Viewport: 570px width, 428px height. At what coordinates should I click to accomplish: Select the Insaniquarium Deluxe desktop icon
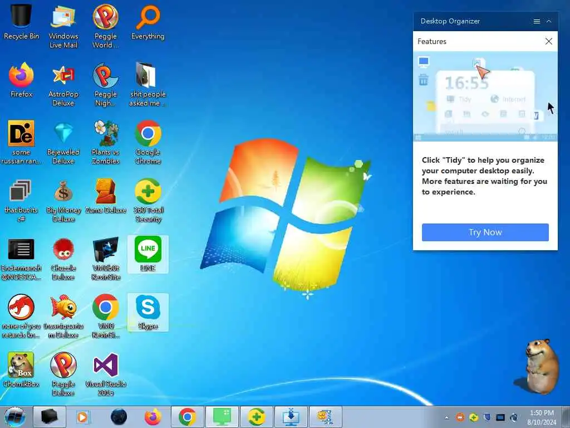point(63,317)
